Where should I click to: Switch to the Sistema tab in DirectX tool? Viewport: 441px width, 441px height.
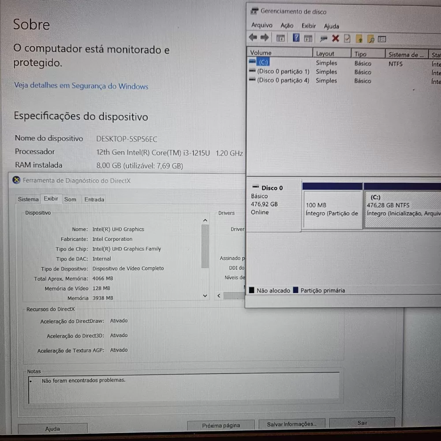[28, 199]
